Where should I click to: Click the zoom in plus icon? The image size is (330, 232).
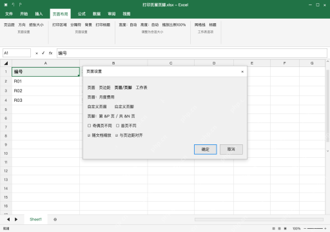click(x=325, y=229)
